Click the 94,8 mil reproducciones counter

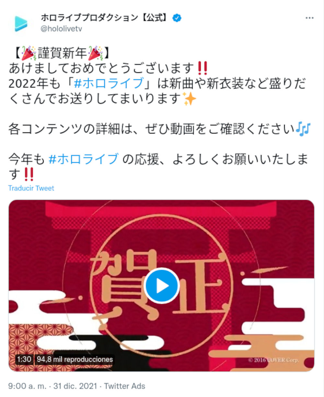[75, 359]
